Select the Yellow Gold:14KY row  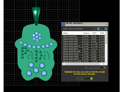point(84,41)
